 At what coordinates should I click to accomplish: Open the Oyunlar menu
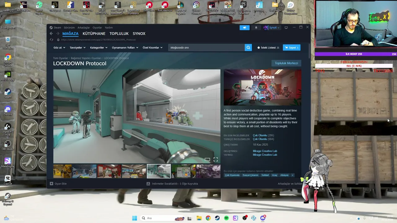pyautogui.click(x=97, y=28)
